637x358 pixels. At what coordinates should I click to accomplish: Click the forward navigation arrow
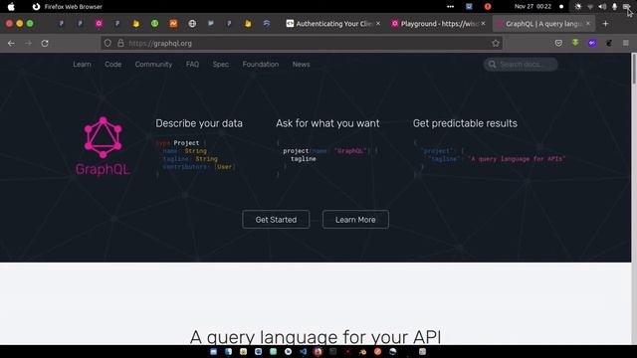[x=28, y=43]
